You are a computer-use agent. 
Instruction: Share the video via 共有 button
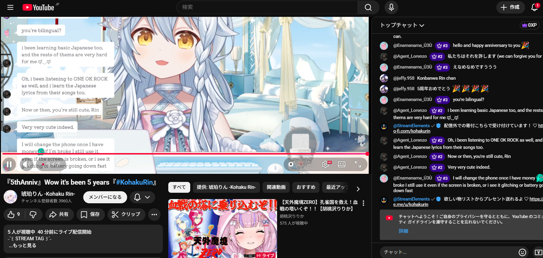pos(59,214)
